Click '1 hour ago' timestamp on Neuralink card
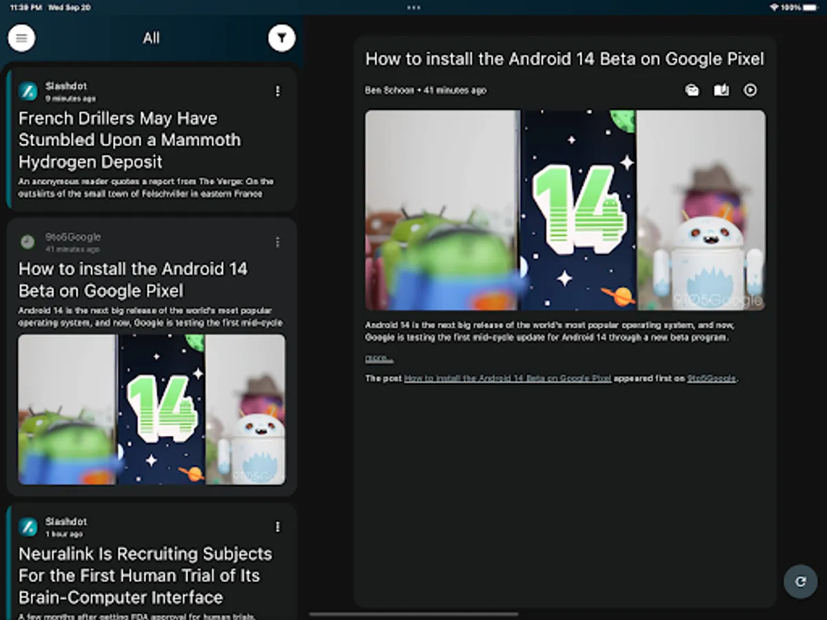This screenshot has height=620, width=827. [64, 534]
